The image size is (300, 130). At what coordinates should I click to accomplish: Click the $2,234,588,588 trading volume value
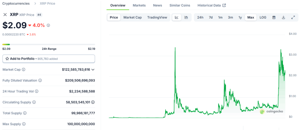(82, 91)
